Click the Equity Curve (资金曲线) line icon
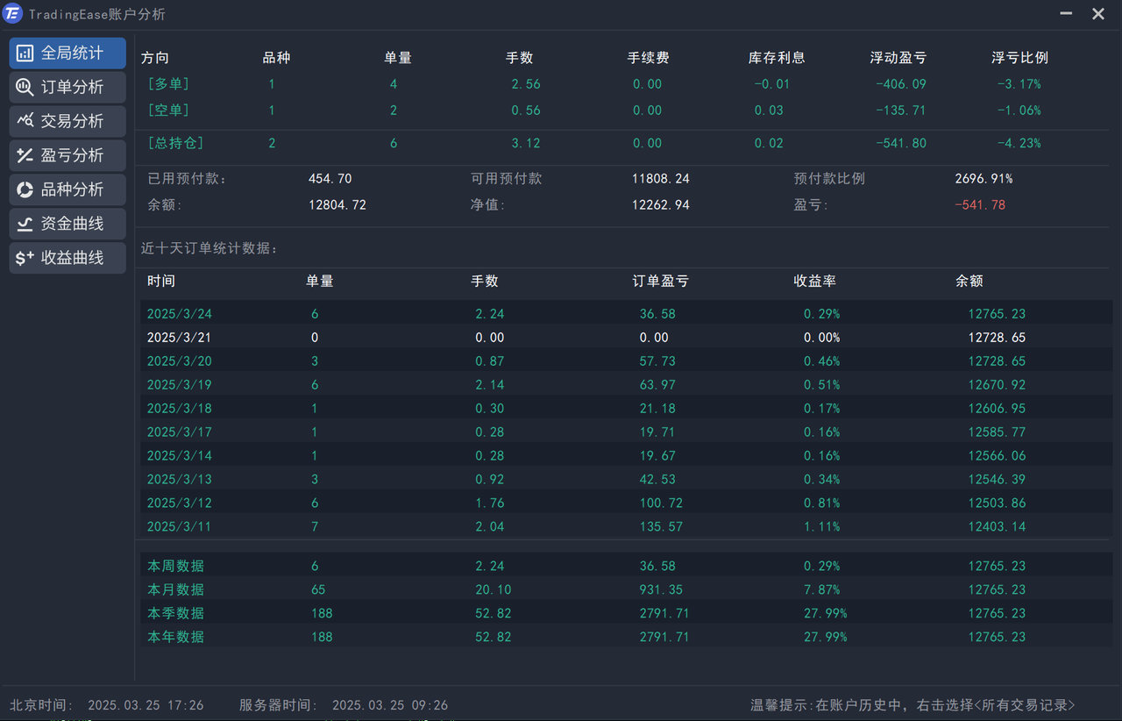 click(25, 224)
